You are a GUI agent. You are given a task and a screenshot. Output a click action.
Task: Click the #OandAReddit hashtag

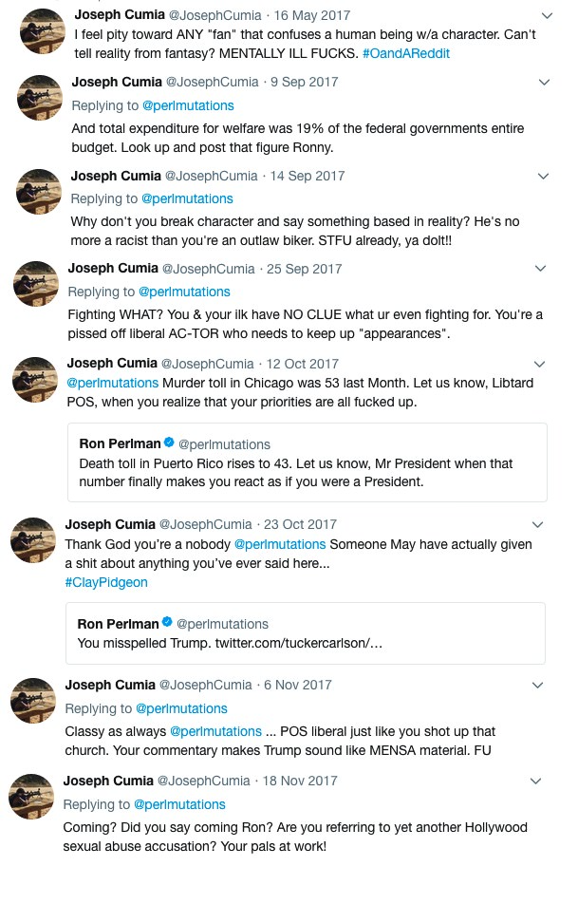coord(406,53)
